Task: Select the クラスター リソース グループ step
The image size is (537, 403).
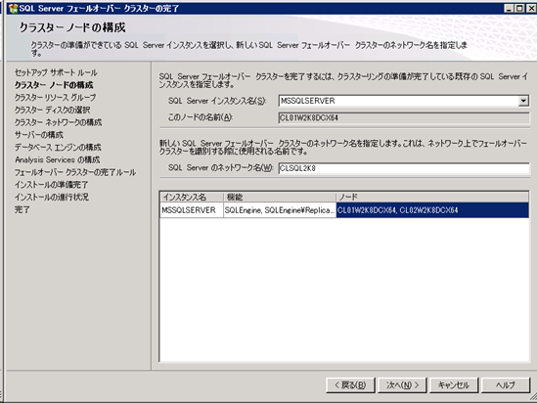Action: tap(55, 98)
